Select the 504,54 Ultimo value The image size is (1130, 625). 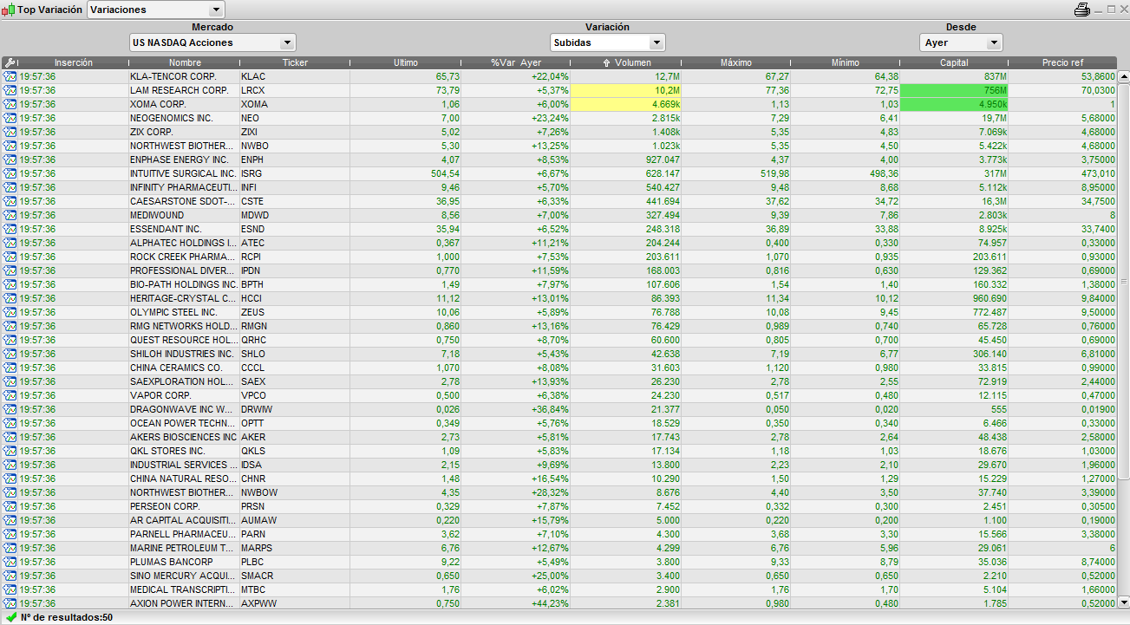[406, 173]
